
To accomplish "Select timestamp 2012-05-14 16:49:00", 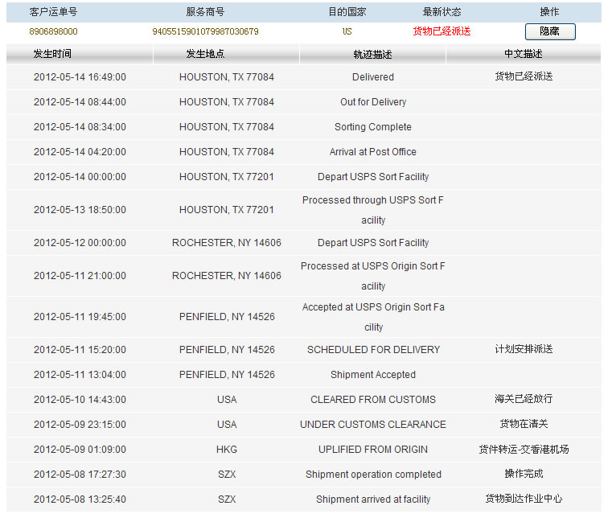I will [x=80, y=77].
